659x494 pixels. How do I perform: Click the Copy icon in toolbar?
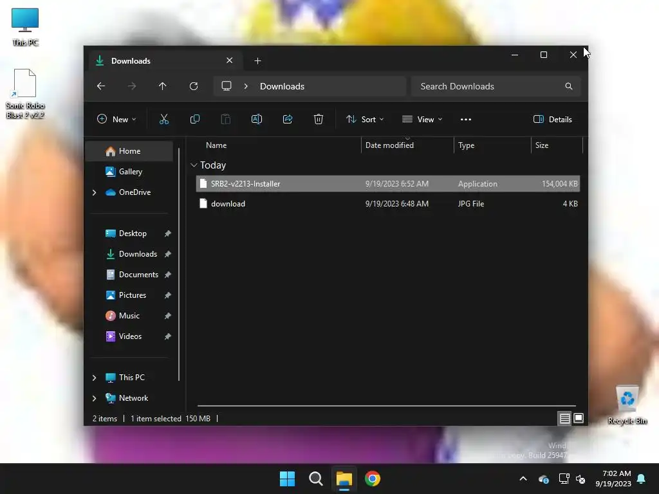tap(194, 119)
